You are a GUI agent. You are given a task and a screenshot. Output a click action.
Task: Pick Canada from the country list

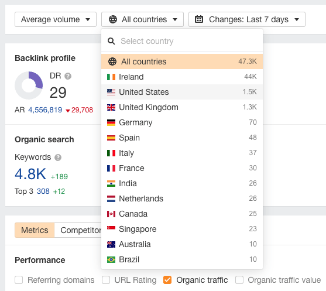182,214
